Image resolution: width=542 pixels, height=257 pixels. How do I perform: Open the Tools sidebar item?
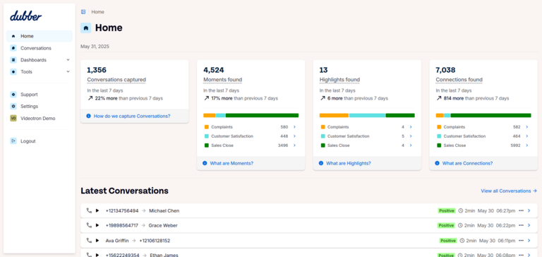[40, 71]
